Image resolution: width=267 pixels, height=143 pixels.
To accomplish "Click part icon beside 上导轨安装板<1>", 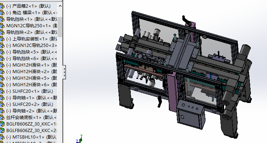I will click(x=2, y=39).
